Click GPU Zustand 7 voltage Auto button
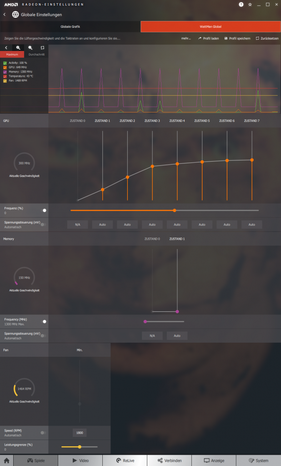Viewport: 281px width, 466px height. click(x=252, y=225)
